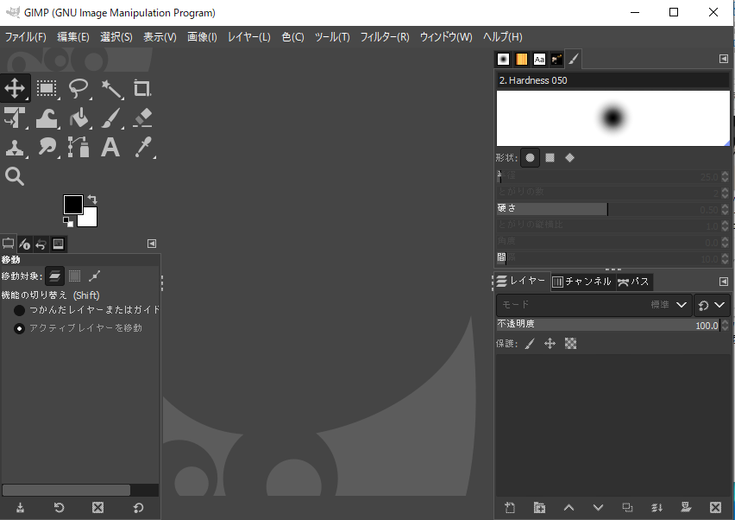Select the Move tool
The width and height of the screenshot is (735, 520).
pos(15,88)
